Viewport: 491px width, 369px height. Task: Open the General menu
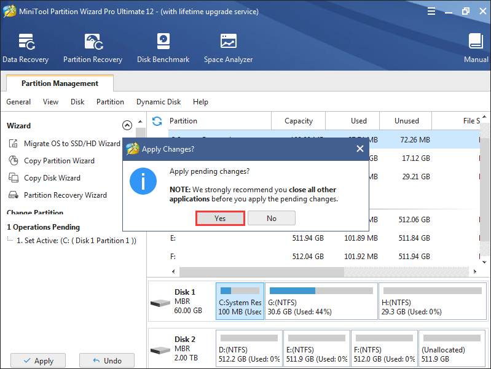[x=18, y=102]
